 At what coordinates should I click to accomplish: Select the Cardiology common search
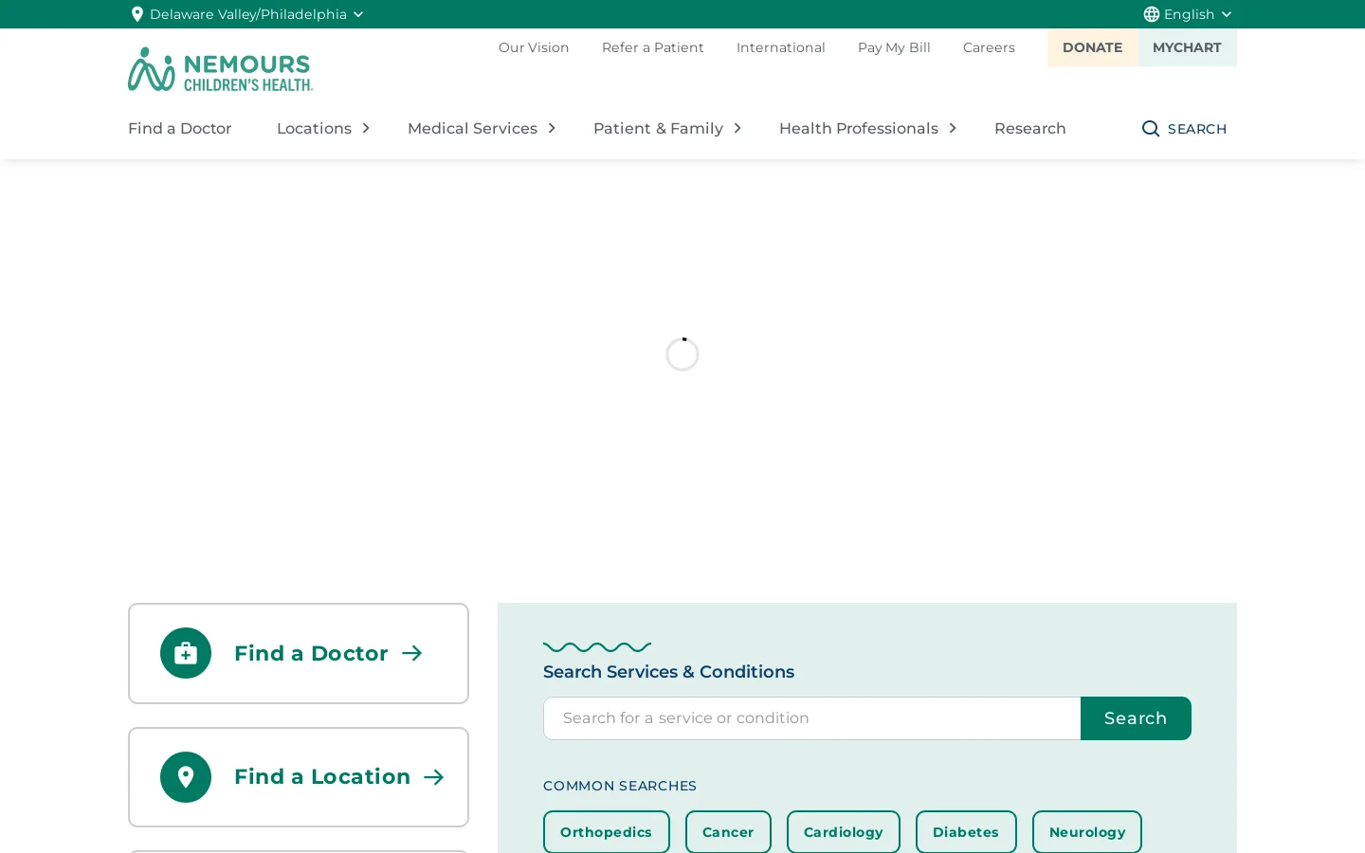point(844,832)
